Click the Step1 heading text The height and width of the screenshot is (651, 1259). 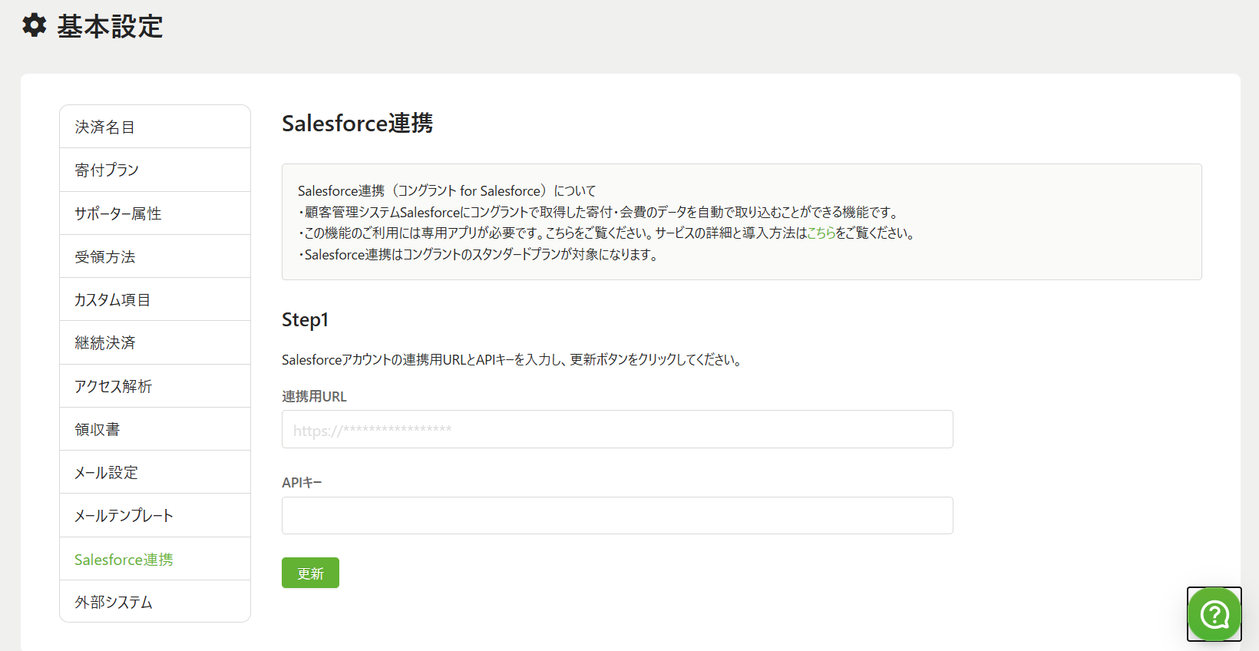click(x=305, y=320)
